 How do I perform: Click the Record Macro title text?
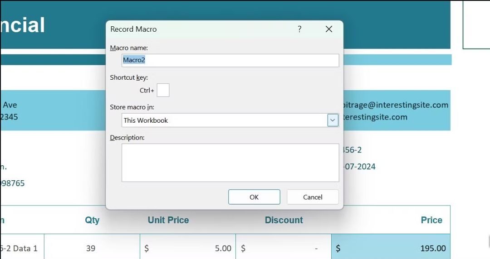tap(133, 29)
